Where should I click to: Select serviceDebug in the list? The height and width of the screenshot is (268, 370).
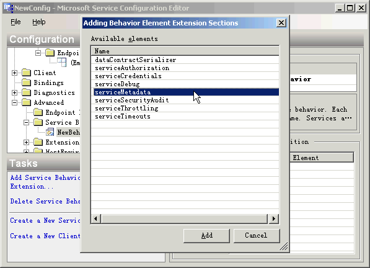(185, 84)
